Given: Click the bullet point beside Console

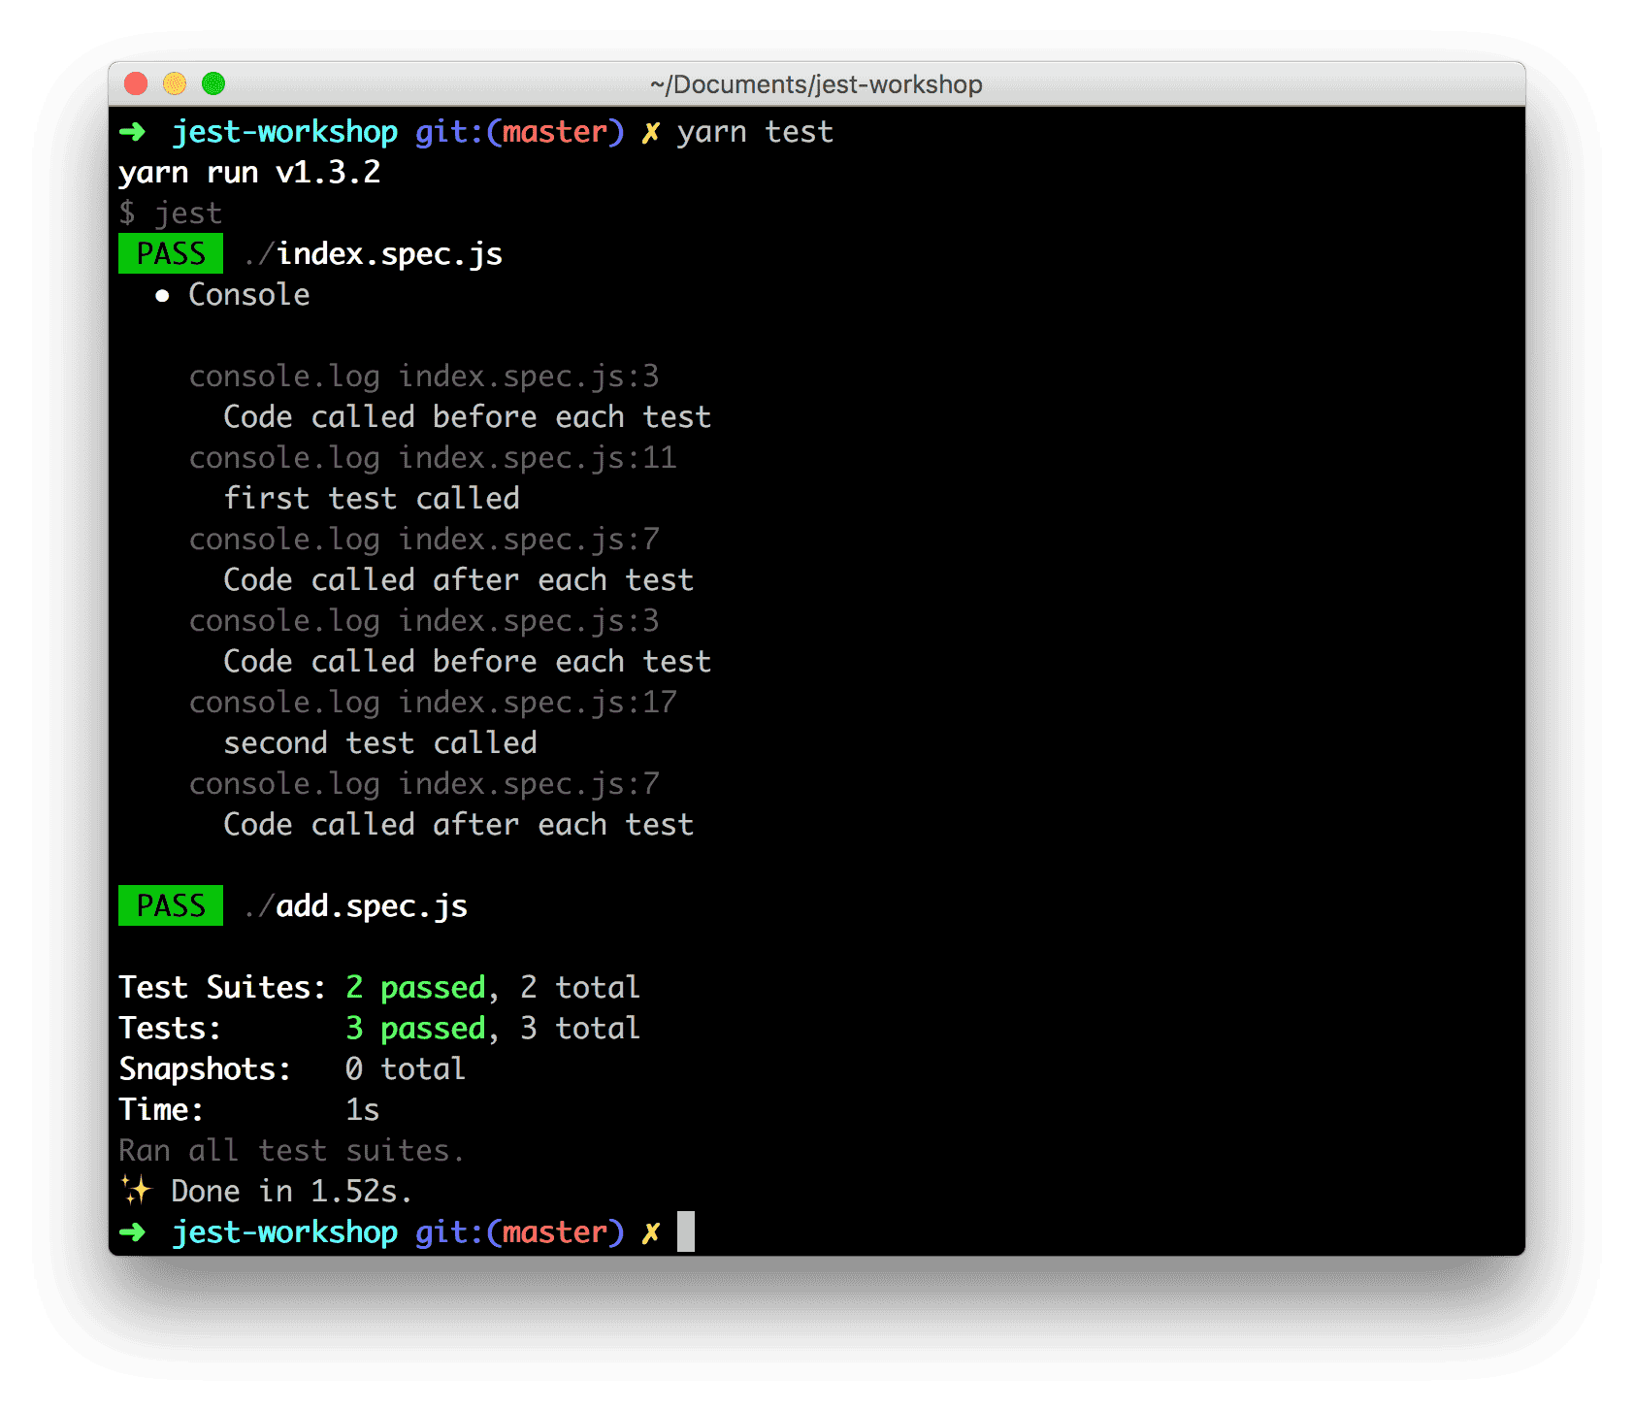Looking at the screenshot, I should click(162, 296).
